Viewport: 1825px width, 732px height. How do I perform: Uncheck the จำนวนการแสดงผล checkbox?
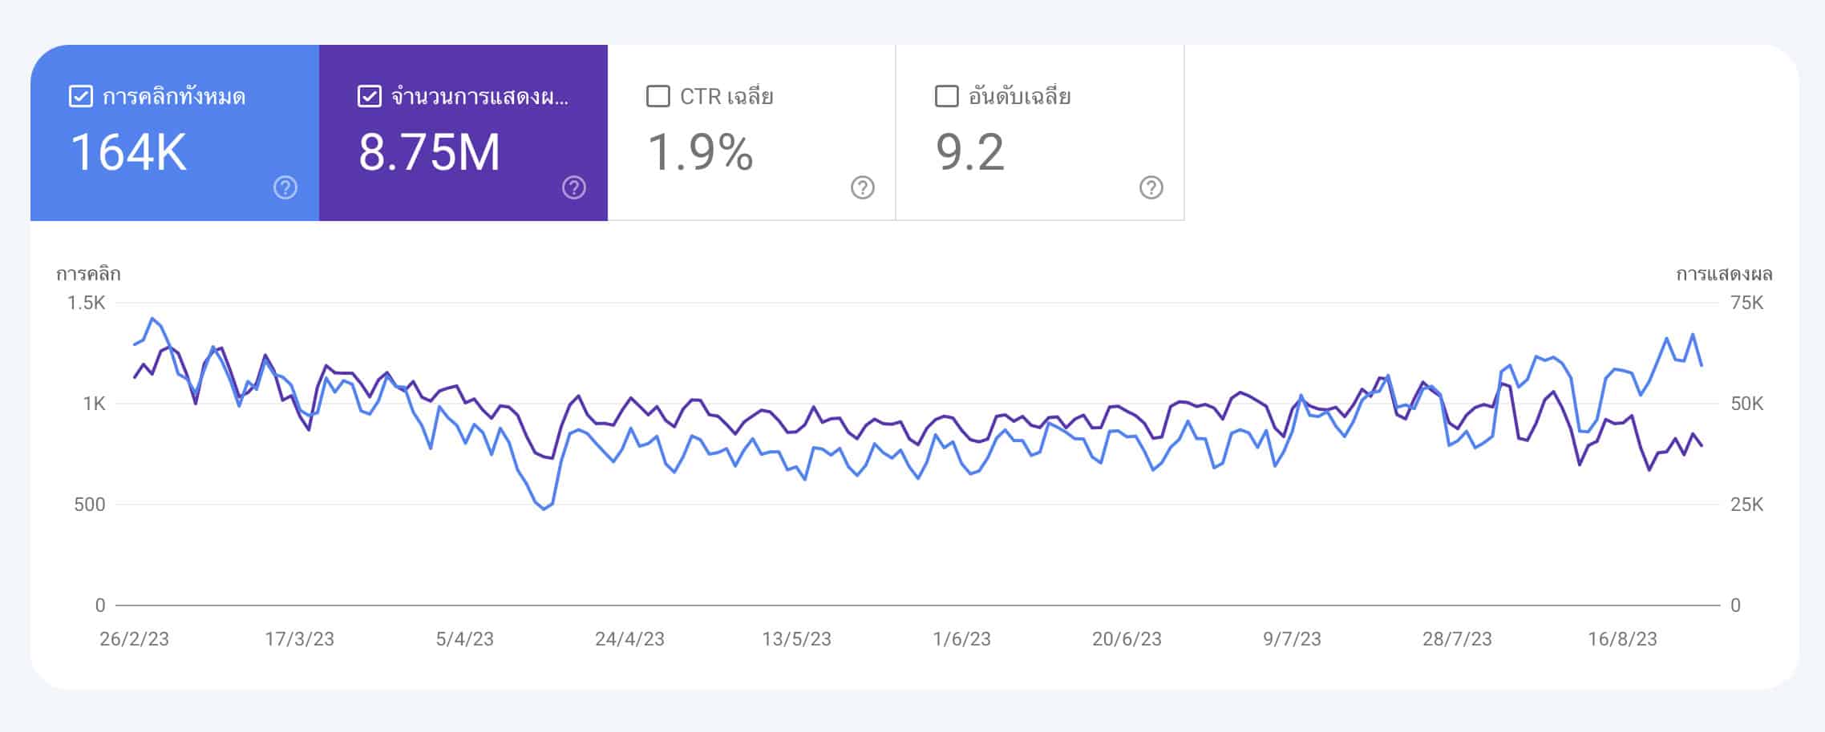click(x=369, y=97)
